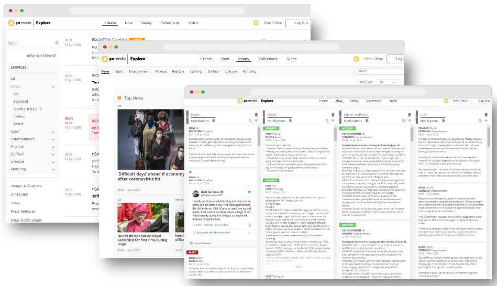Viewport: 497px width, 286px height.
Task: Click the Search field in the Create window sidebar
Action: point(33,43)
